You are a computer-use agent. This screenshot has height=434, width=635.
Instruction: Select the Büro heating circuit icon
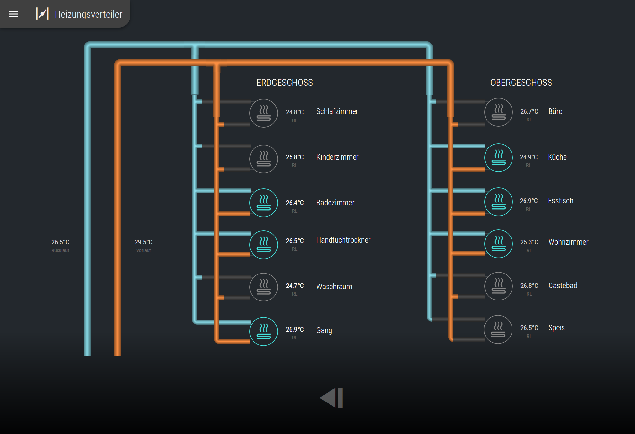pyautogui.click(x=499, y=112)
